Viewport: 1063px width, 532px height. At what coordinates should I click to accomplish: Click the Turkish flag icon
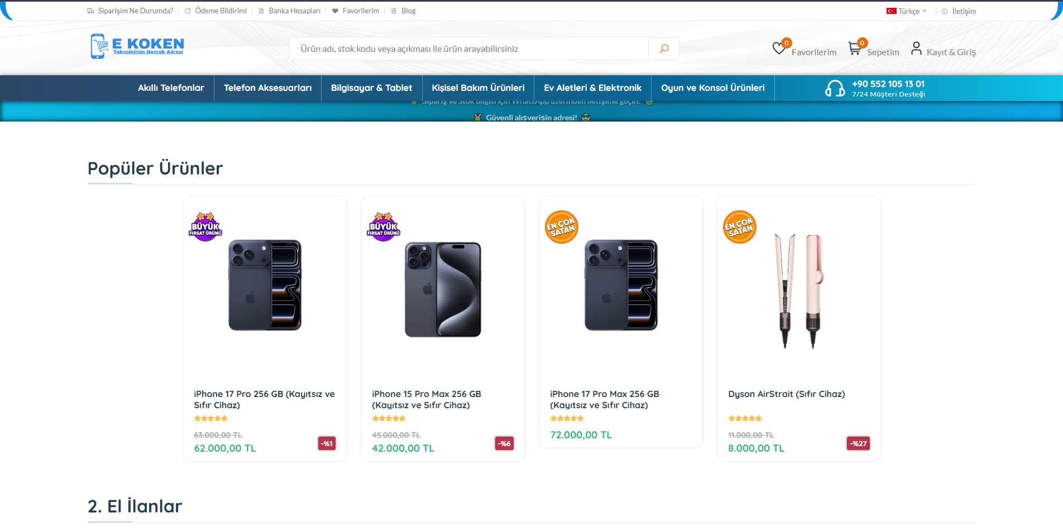pyautogui.click(x=890, y=11)
